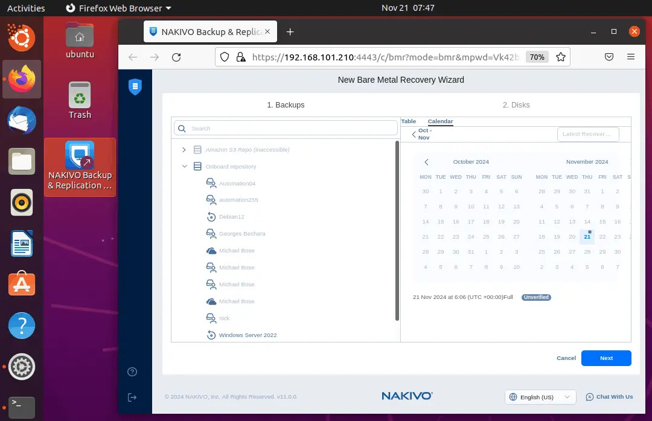Select the 1. Backups wizard step

click(x=286, y=105)
